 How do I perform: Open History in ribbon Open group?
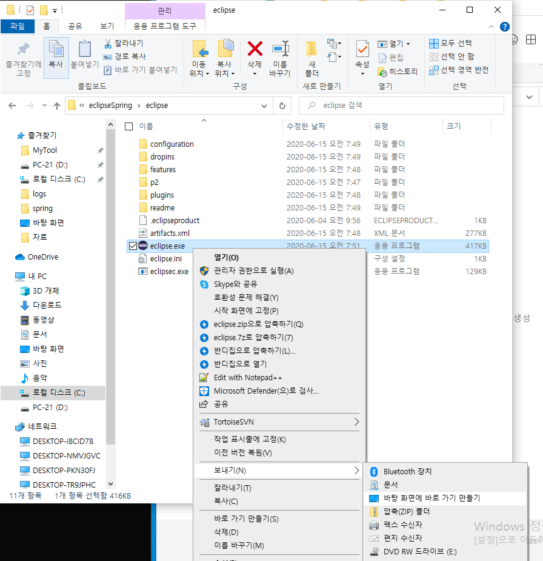click(398, 72)
